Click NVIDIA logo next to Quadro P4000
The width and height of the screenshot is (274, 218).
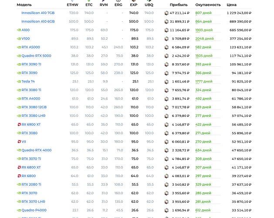click(19, 210)
